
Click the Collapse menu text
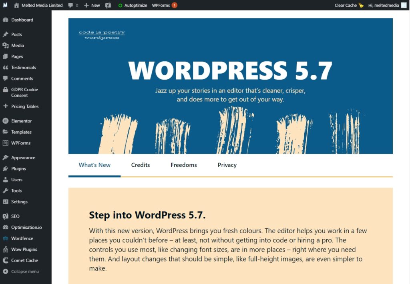(x=25, y=272)
